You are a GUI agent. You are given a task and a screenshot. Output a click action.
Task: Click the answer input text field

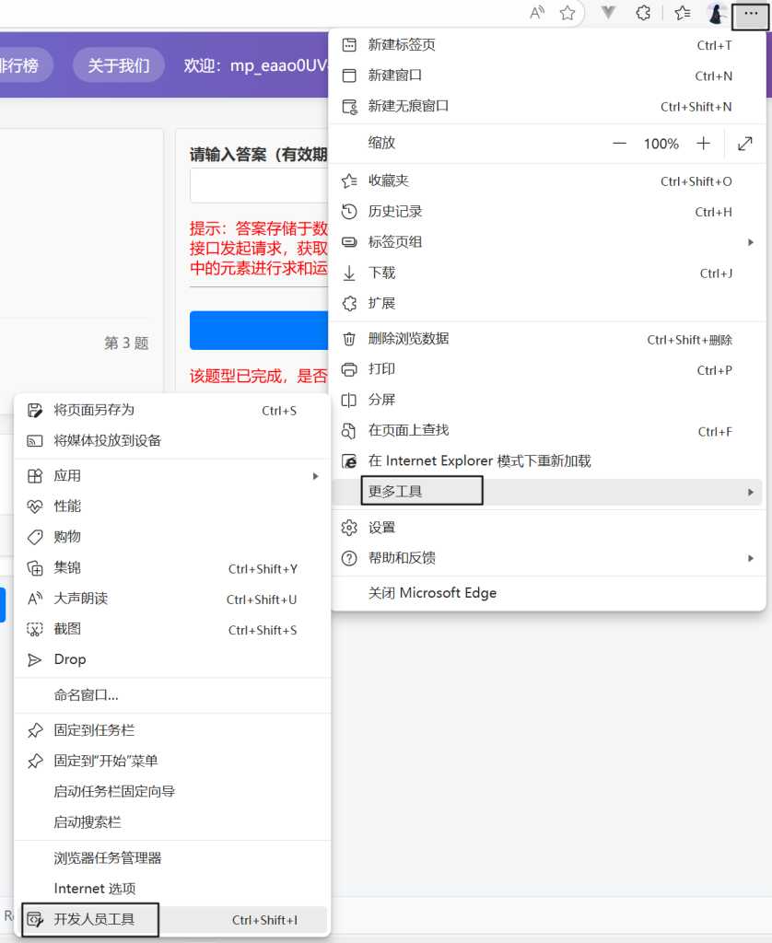[260, 186]
